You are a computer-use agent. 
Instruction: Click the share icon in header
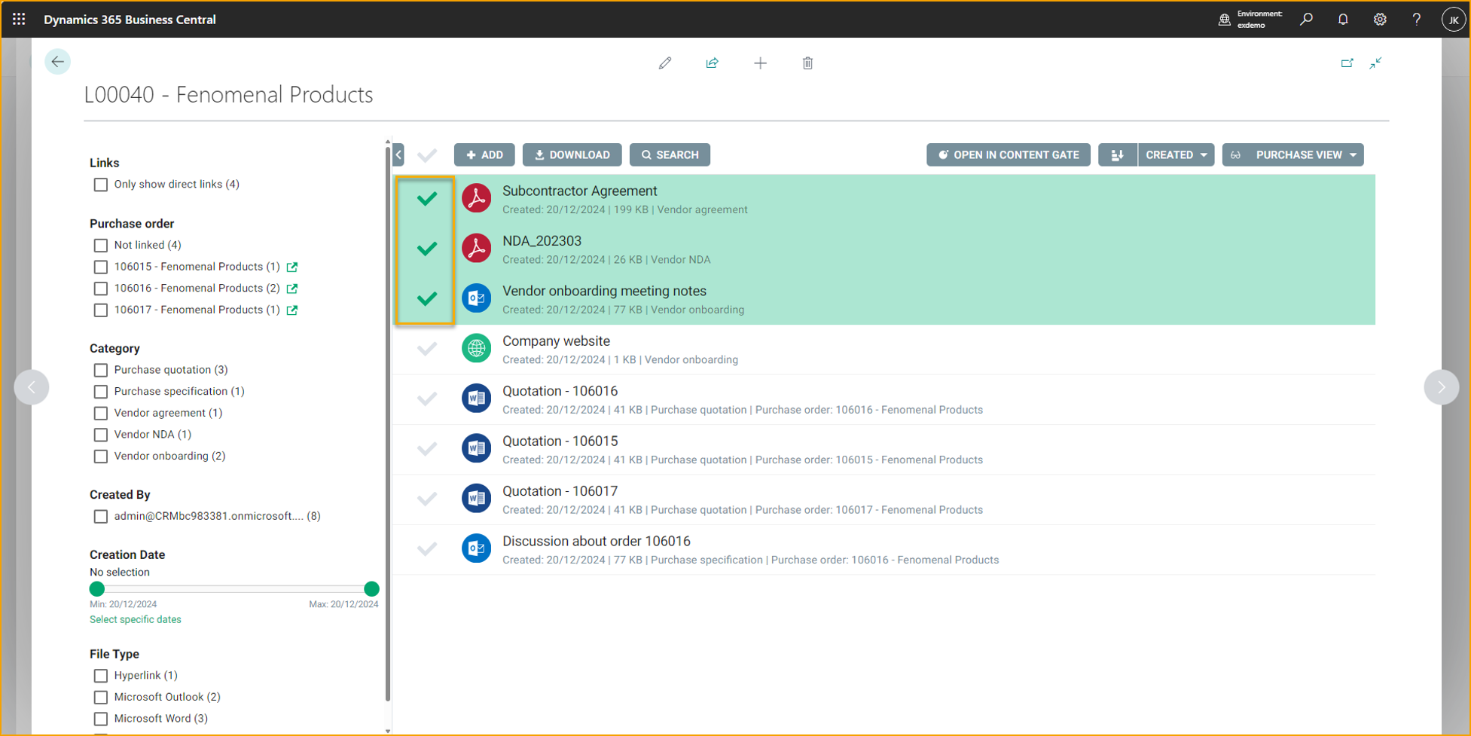tap(712, 63)
